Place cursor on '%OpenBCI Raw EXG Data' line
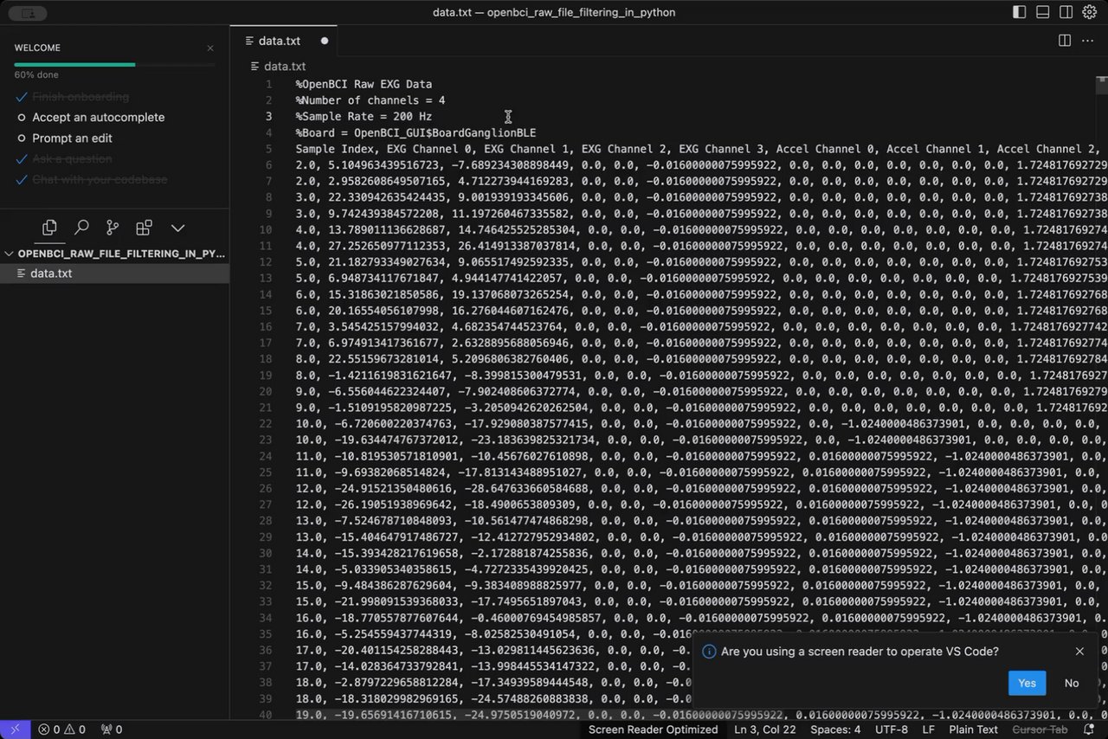 (x=364, y=85)
